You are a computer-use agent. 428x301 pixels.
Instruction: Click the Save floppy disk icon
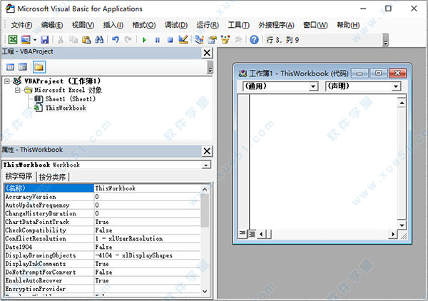[x=44, y=40]
